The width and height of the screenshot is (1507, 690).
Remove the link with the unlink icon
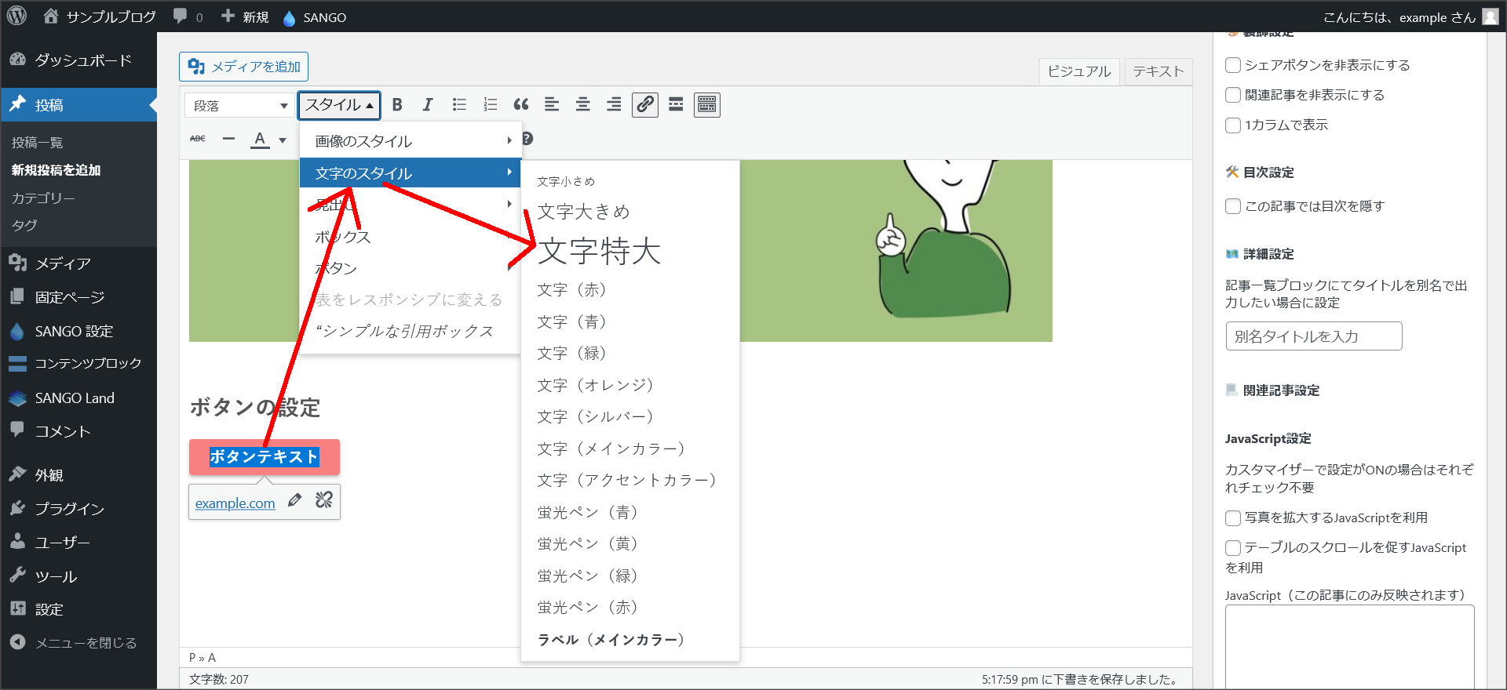(x=323, y=500)
